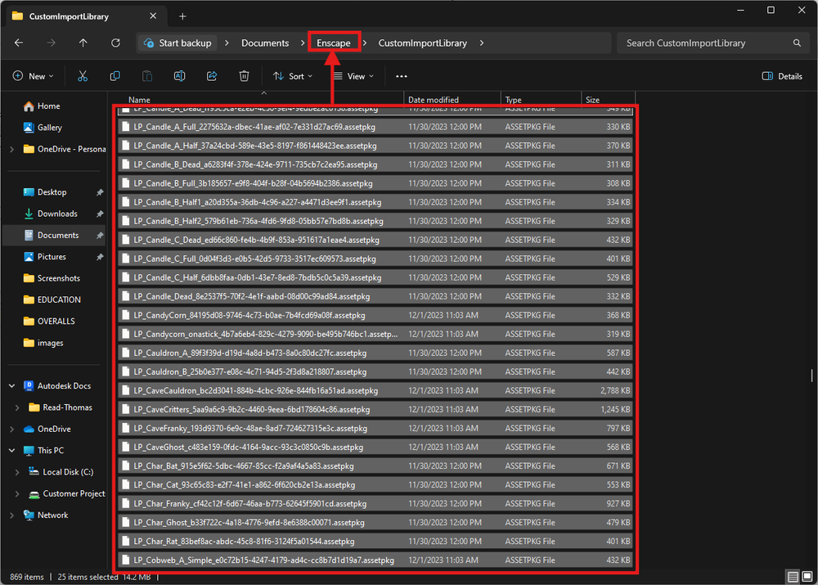Open the See more ellipsis menu
This screenshot has width=818, height=585.
[400, 75]
